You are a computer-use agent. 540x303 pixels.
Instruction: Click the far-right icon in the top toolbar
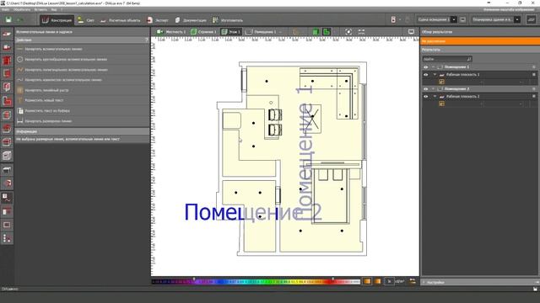(531, 20)
